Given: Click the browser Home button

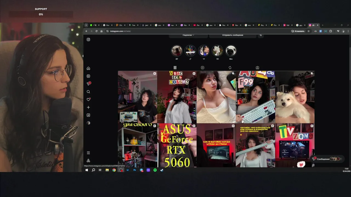Looking at the screenshot, I should click(101, 31).
